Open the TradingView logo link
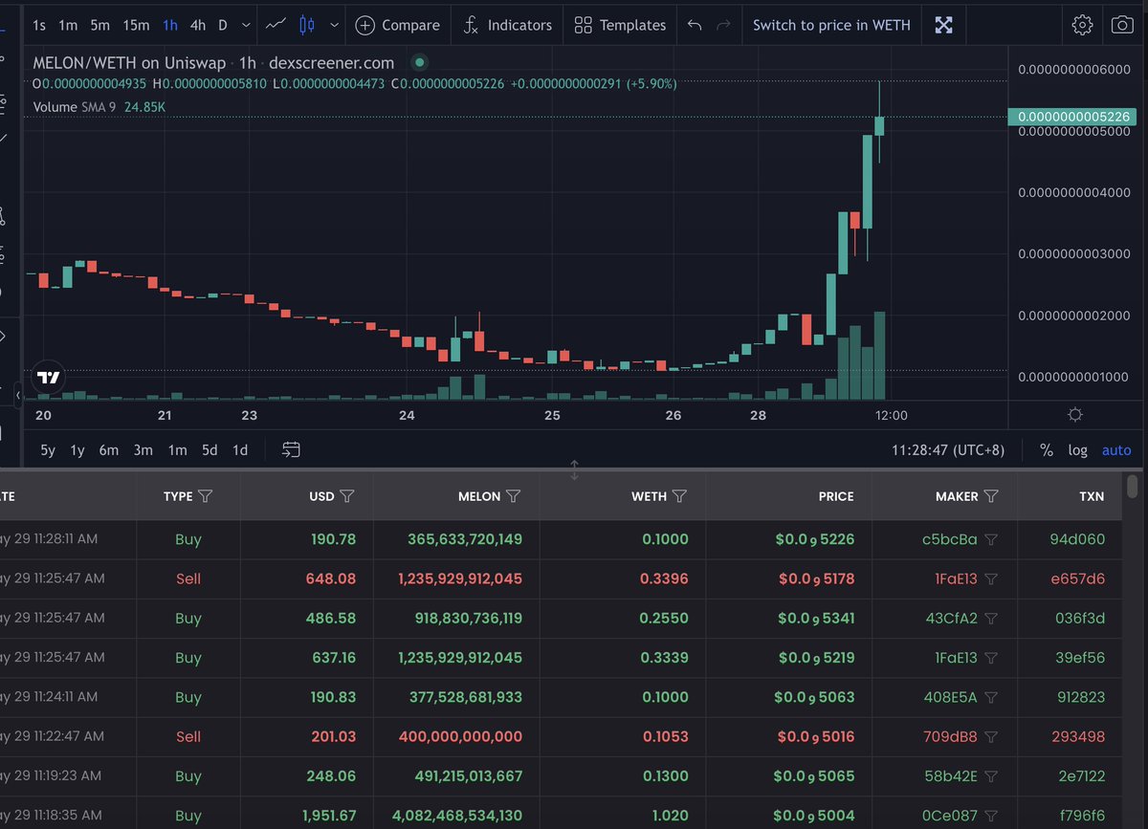This screenshot has height=829, width=1148. [48, 378]
